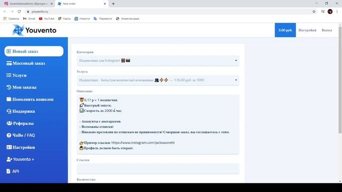Click the Ссылка input field

[158, 169]
